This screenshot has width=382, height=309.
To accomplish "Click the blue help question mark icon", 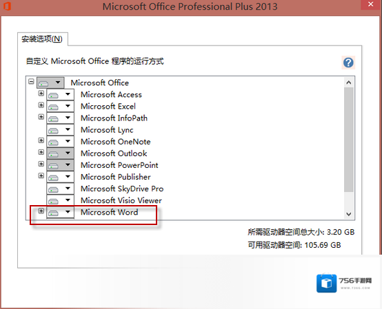I will click(x=348, y=63).
